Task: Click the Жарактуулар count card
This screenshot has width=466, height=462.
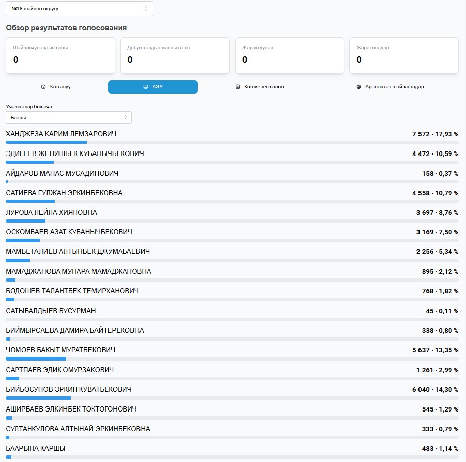Action: [x=290, y=55]
